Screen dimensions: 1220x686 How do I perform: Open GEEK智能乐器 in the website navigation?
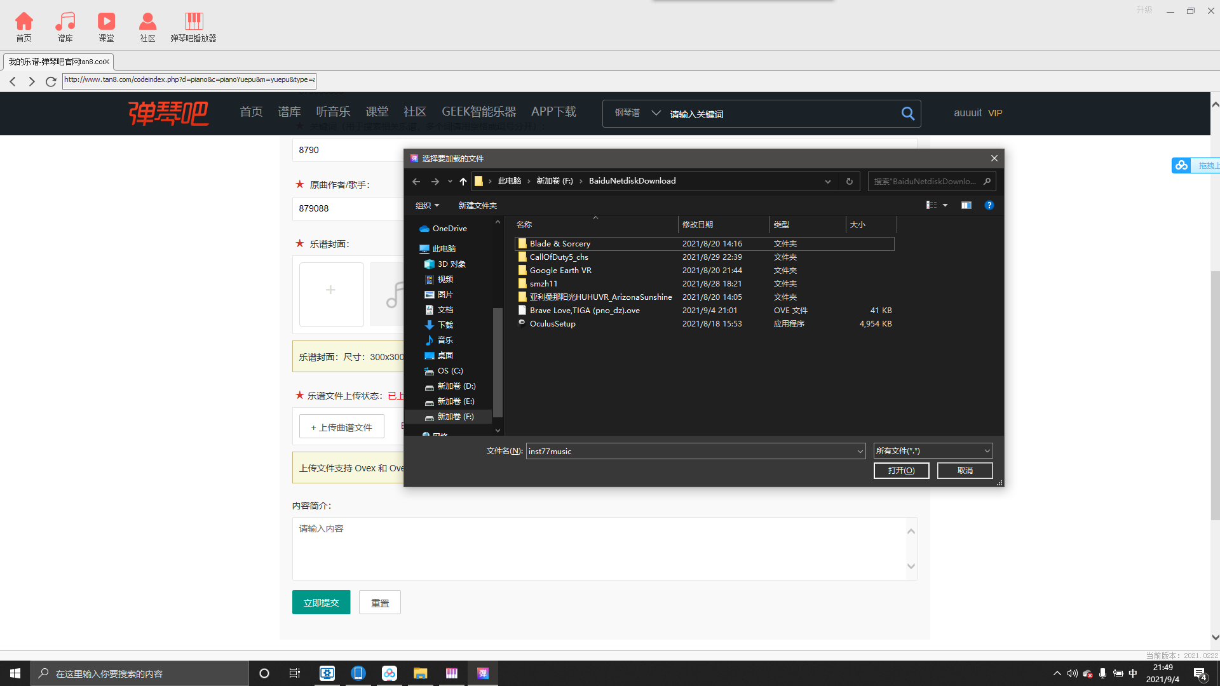coord(478,112)
